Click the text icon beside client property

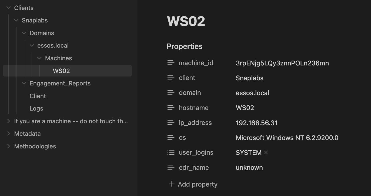171,78
